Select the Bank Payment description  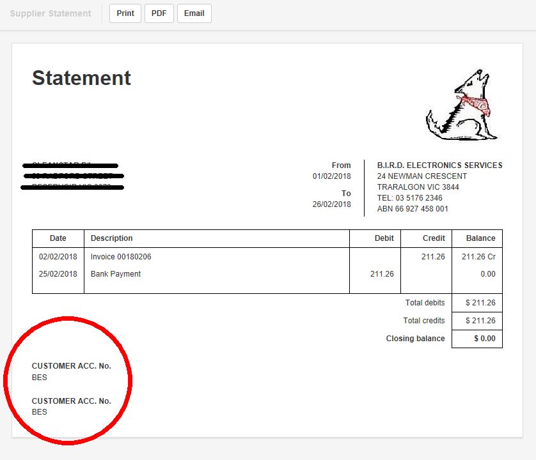[x=116, y=274]
